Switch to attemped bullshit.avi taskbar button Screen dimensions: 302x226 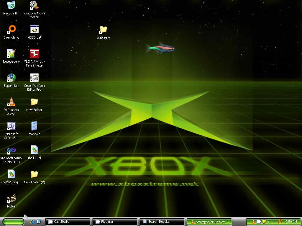(209, 222)
